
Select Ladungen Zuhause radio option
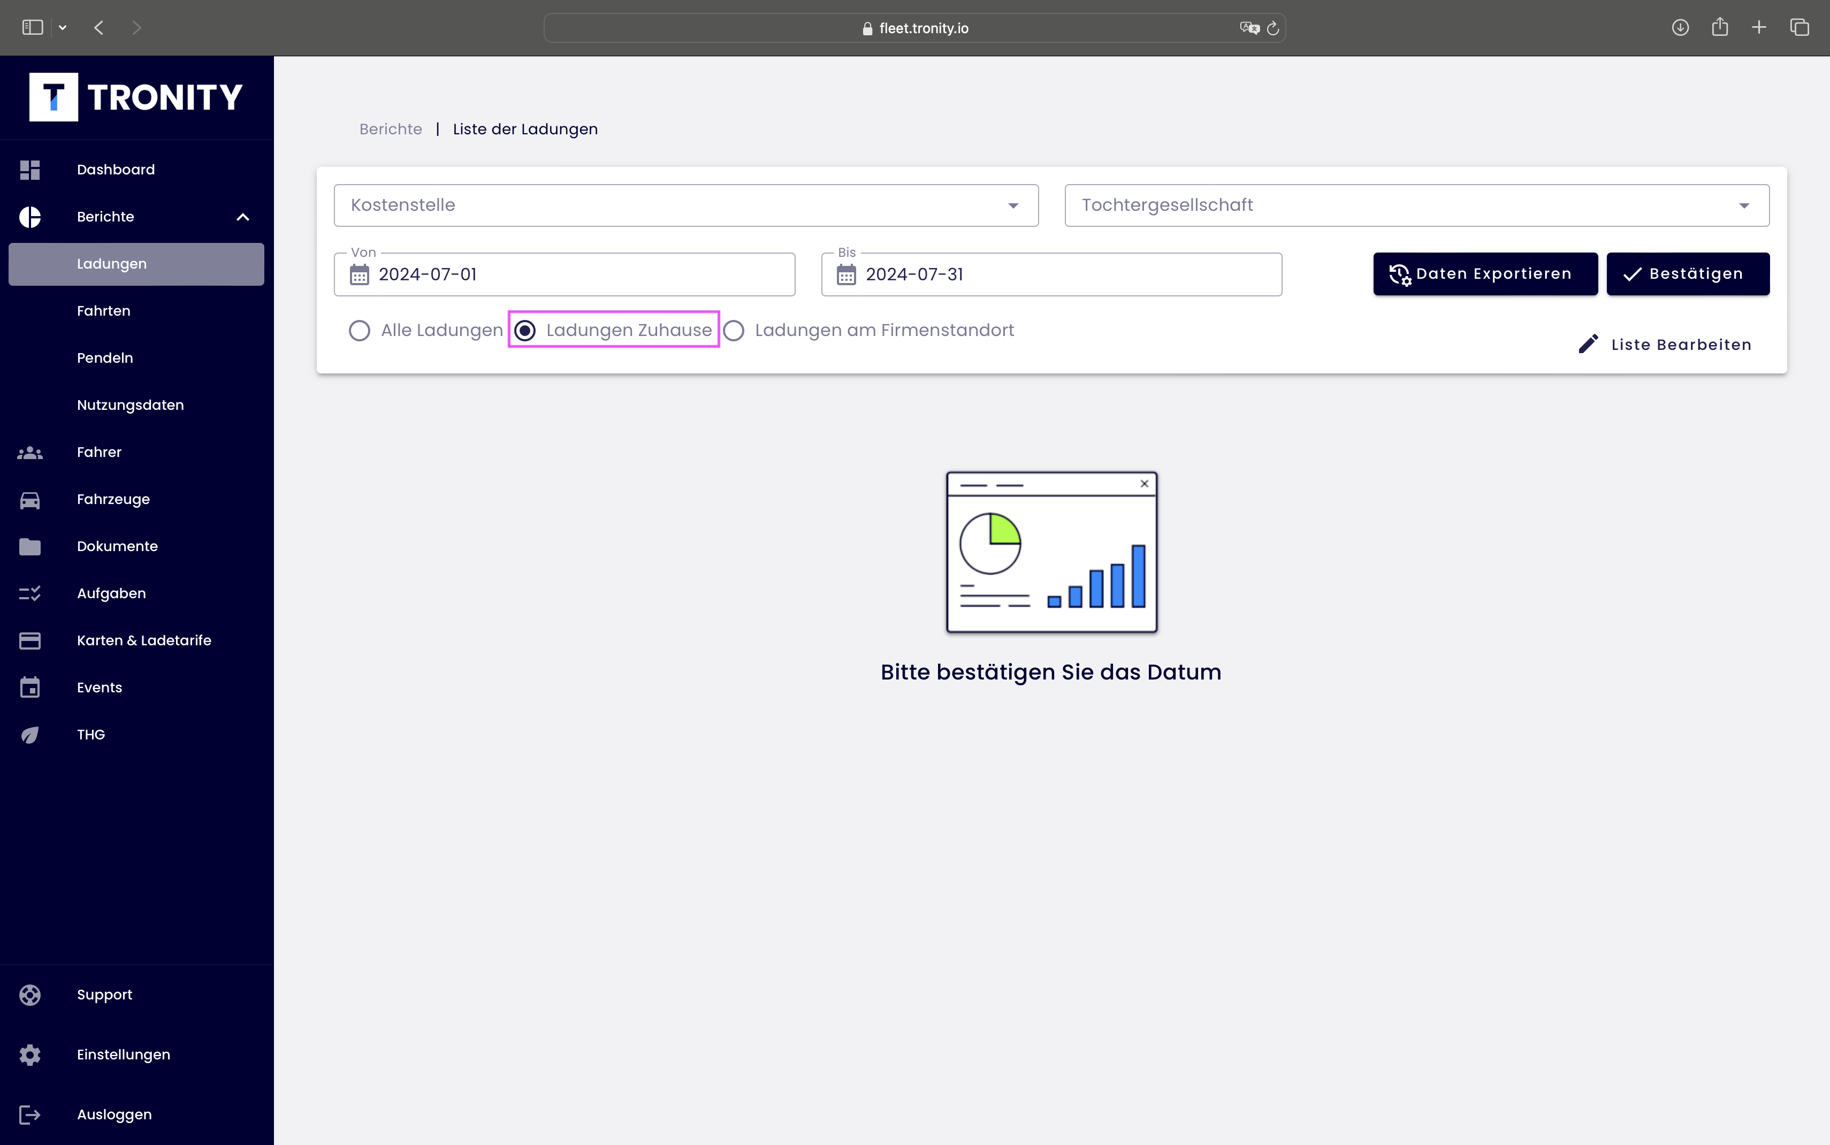click(525, 330)
